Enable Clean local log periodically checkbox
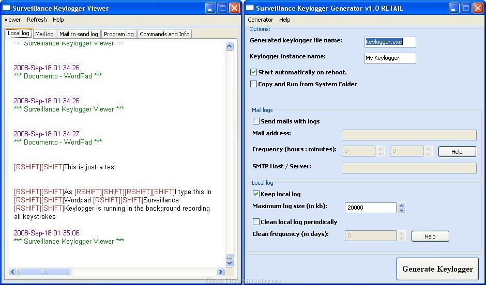 pyautogui.click(x=256, y=222)
